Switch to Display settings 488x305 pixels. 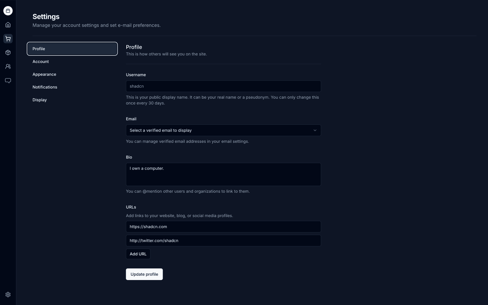pos(40,100)
